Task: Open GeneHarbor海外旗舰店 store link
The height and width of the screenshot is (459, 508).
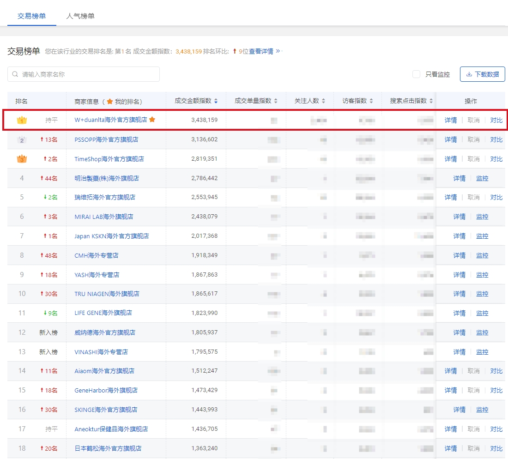Action: 106,390
